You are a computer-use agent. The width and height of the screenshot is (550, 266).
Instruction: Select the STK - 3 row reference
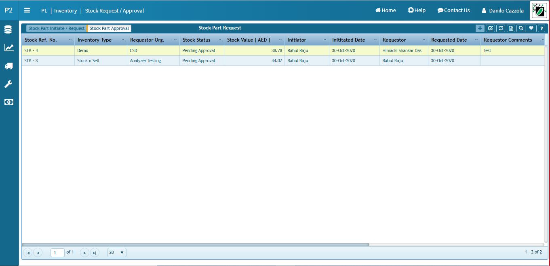coord(31,61)
